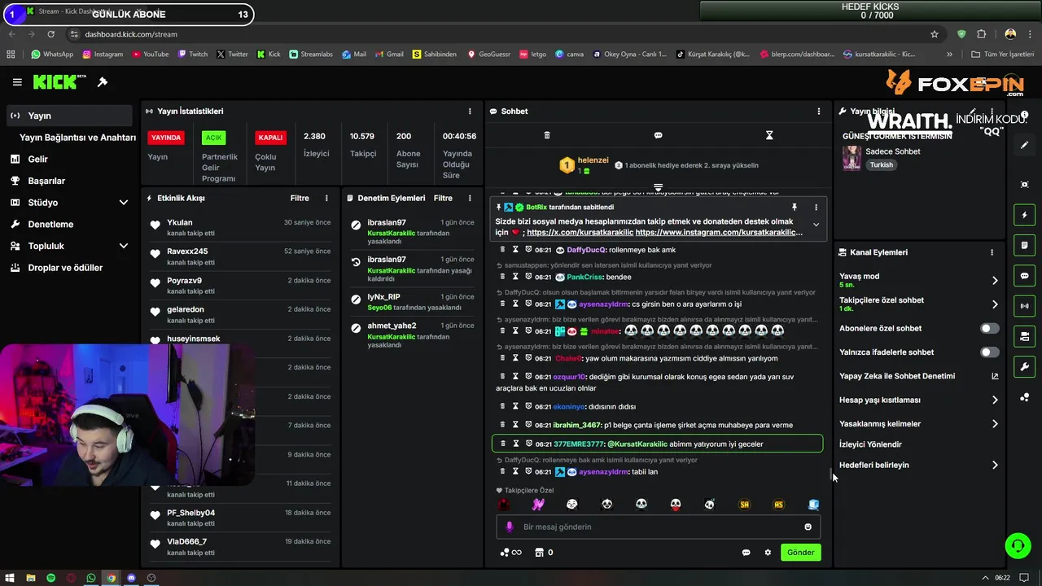This screenshot has height=586, width=1042.
Task: Click the pencil edit icon in right rail
Action: 1025,145
